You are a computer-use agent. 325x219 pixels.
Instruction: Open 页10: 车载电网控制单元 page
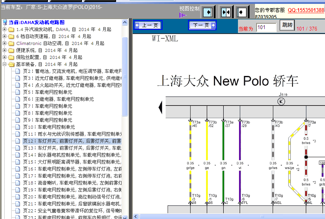point(49,127)
